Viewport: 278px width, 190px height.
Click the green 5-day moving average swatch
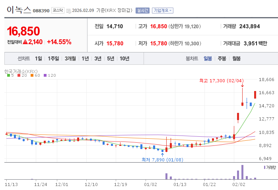tap(8, 76)
